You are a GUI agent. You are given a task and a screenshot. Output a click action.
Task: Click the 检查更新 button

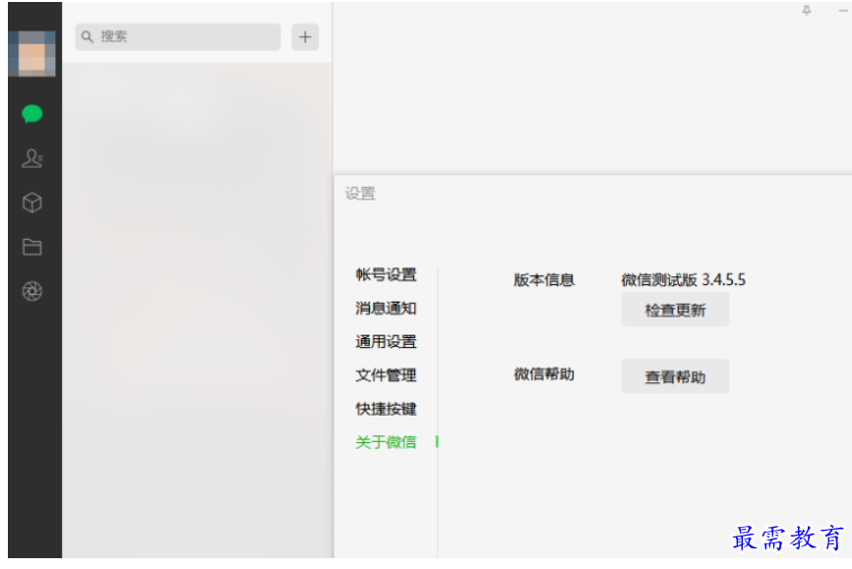coord(675,310)
